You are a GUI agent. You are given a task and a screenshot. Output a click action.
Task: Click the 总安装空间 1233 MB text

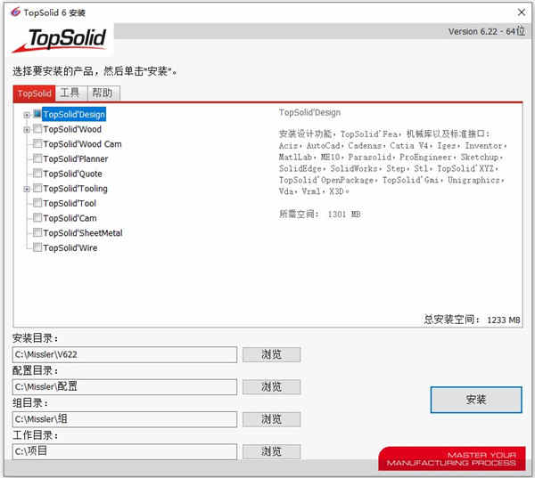(472, 320)
